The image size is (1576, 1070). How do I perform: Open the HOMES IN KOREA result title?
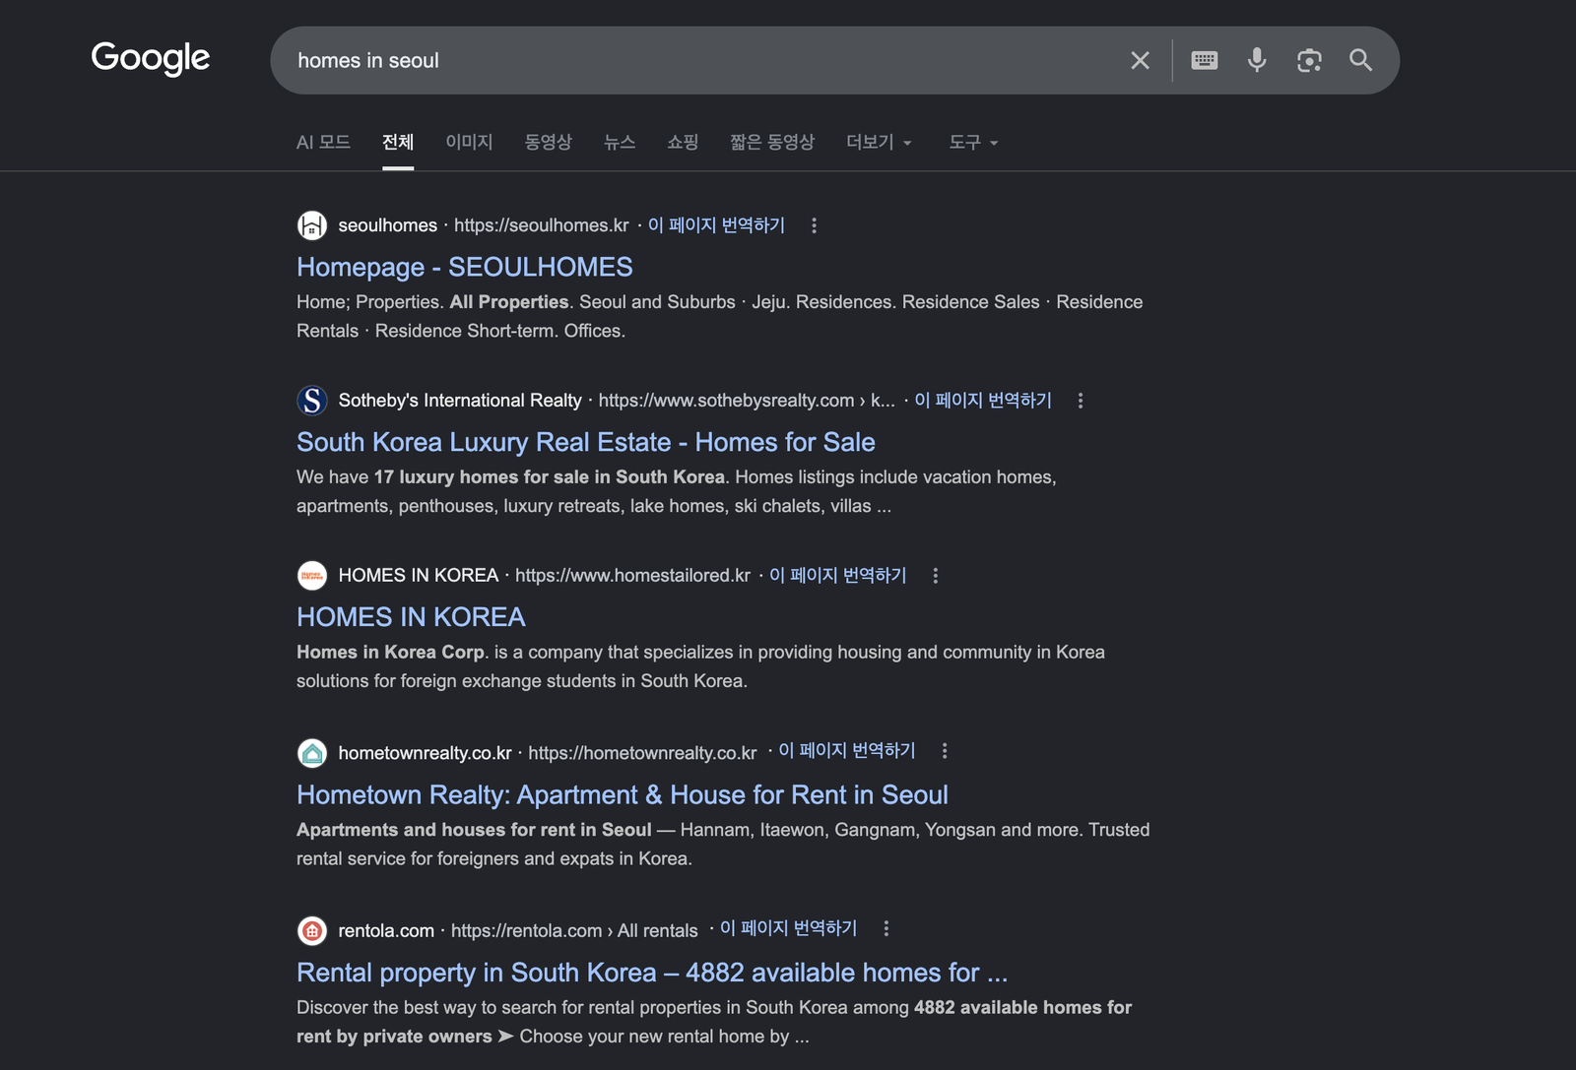[x=411, y=617]
